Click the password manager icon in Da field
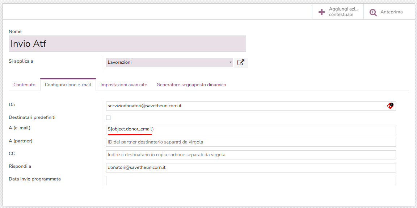Screen dimensions: 417x208 click(390, 106)
